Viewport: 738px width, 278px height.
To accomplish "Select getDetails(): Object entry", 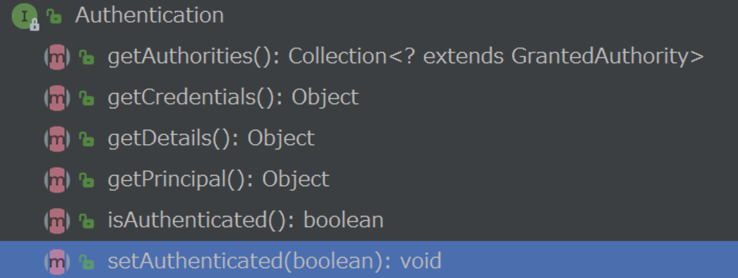I will pyautogui.click(x=211, y=139).
